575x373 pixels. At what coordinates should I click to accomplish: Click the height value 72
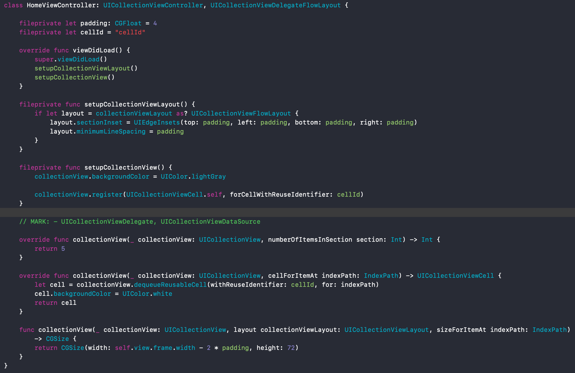click(x=291, y=348)
